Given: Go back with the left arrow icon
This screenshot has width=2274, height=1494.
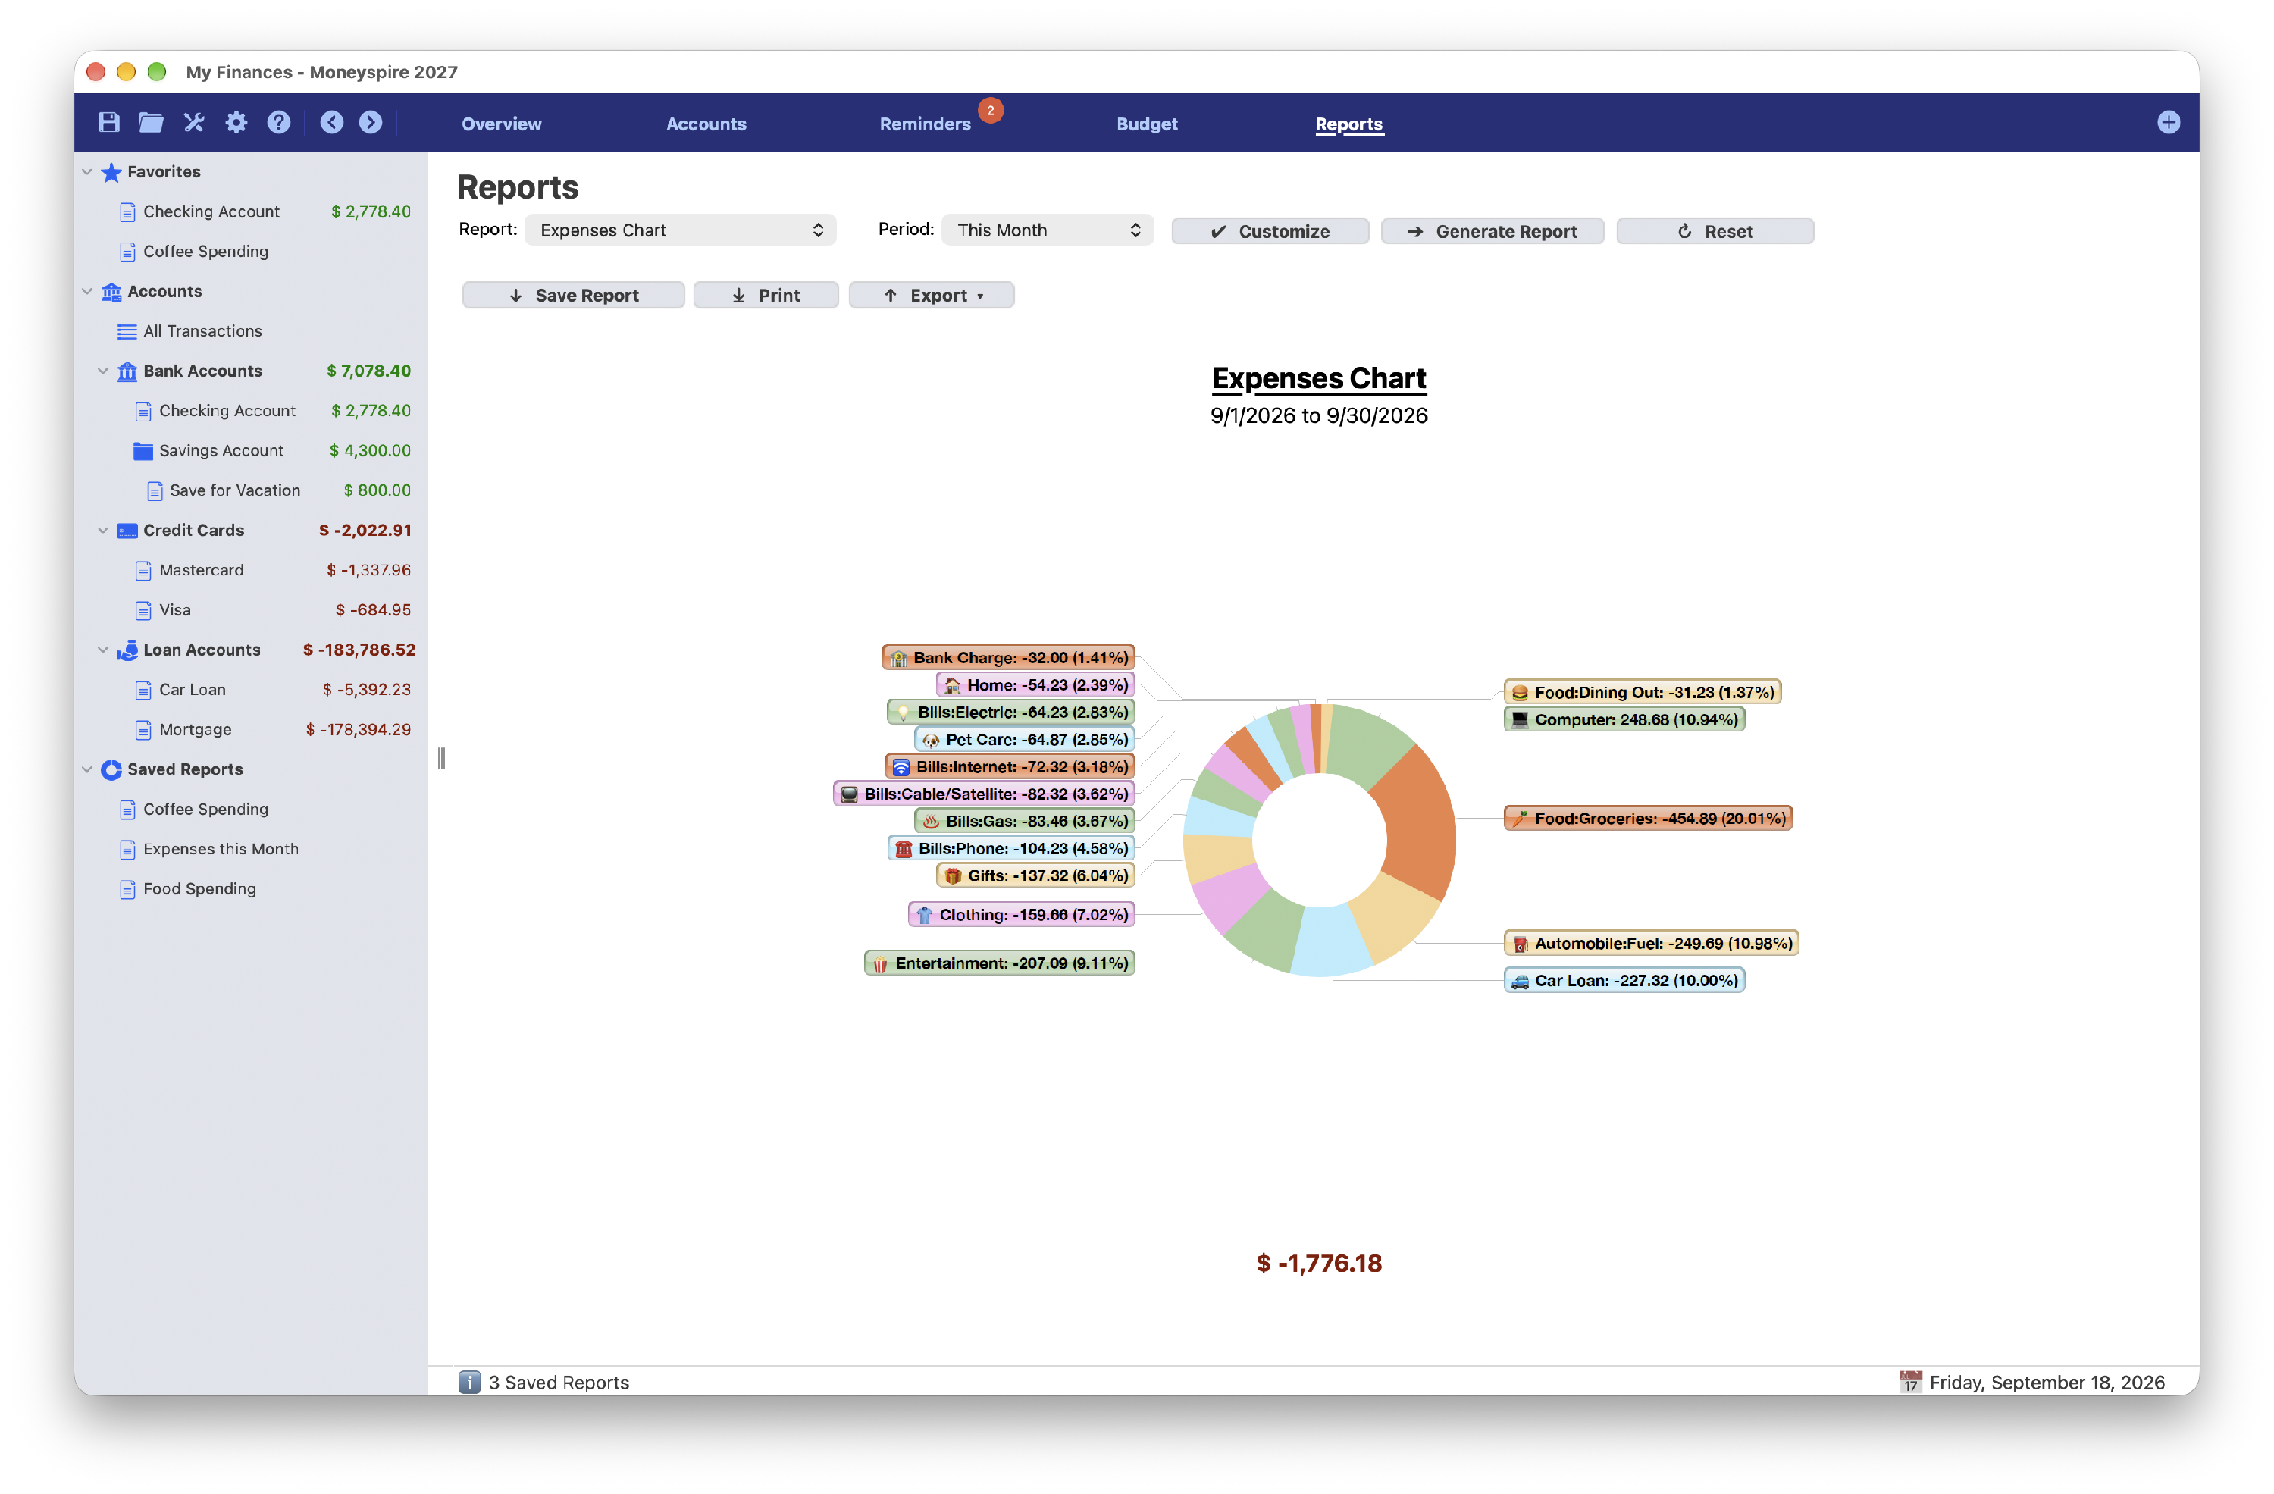Looking at the screenshot, I should pyautogui.click(x=331, y=122).
